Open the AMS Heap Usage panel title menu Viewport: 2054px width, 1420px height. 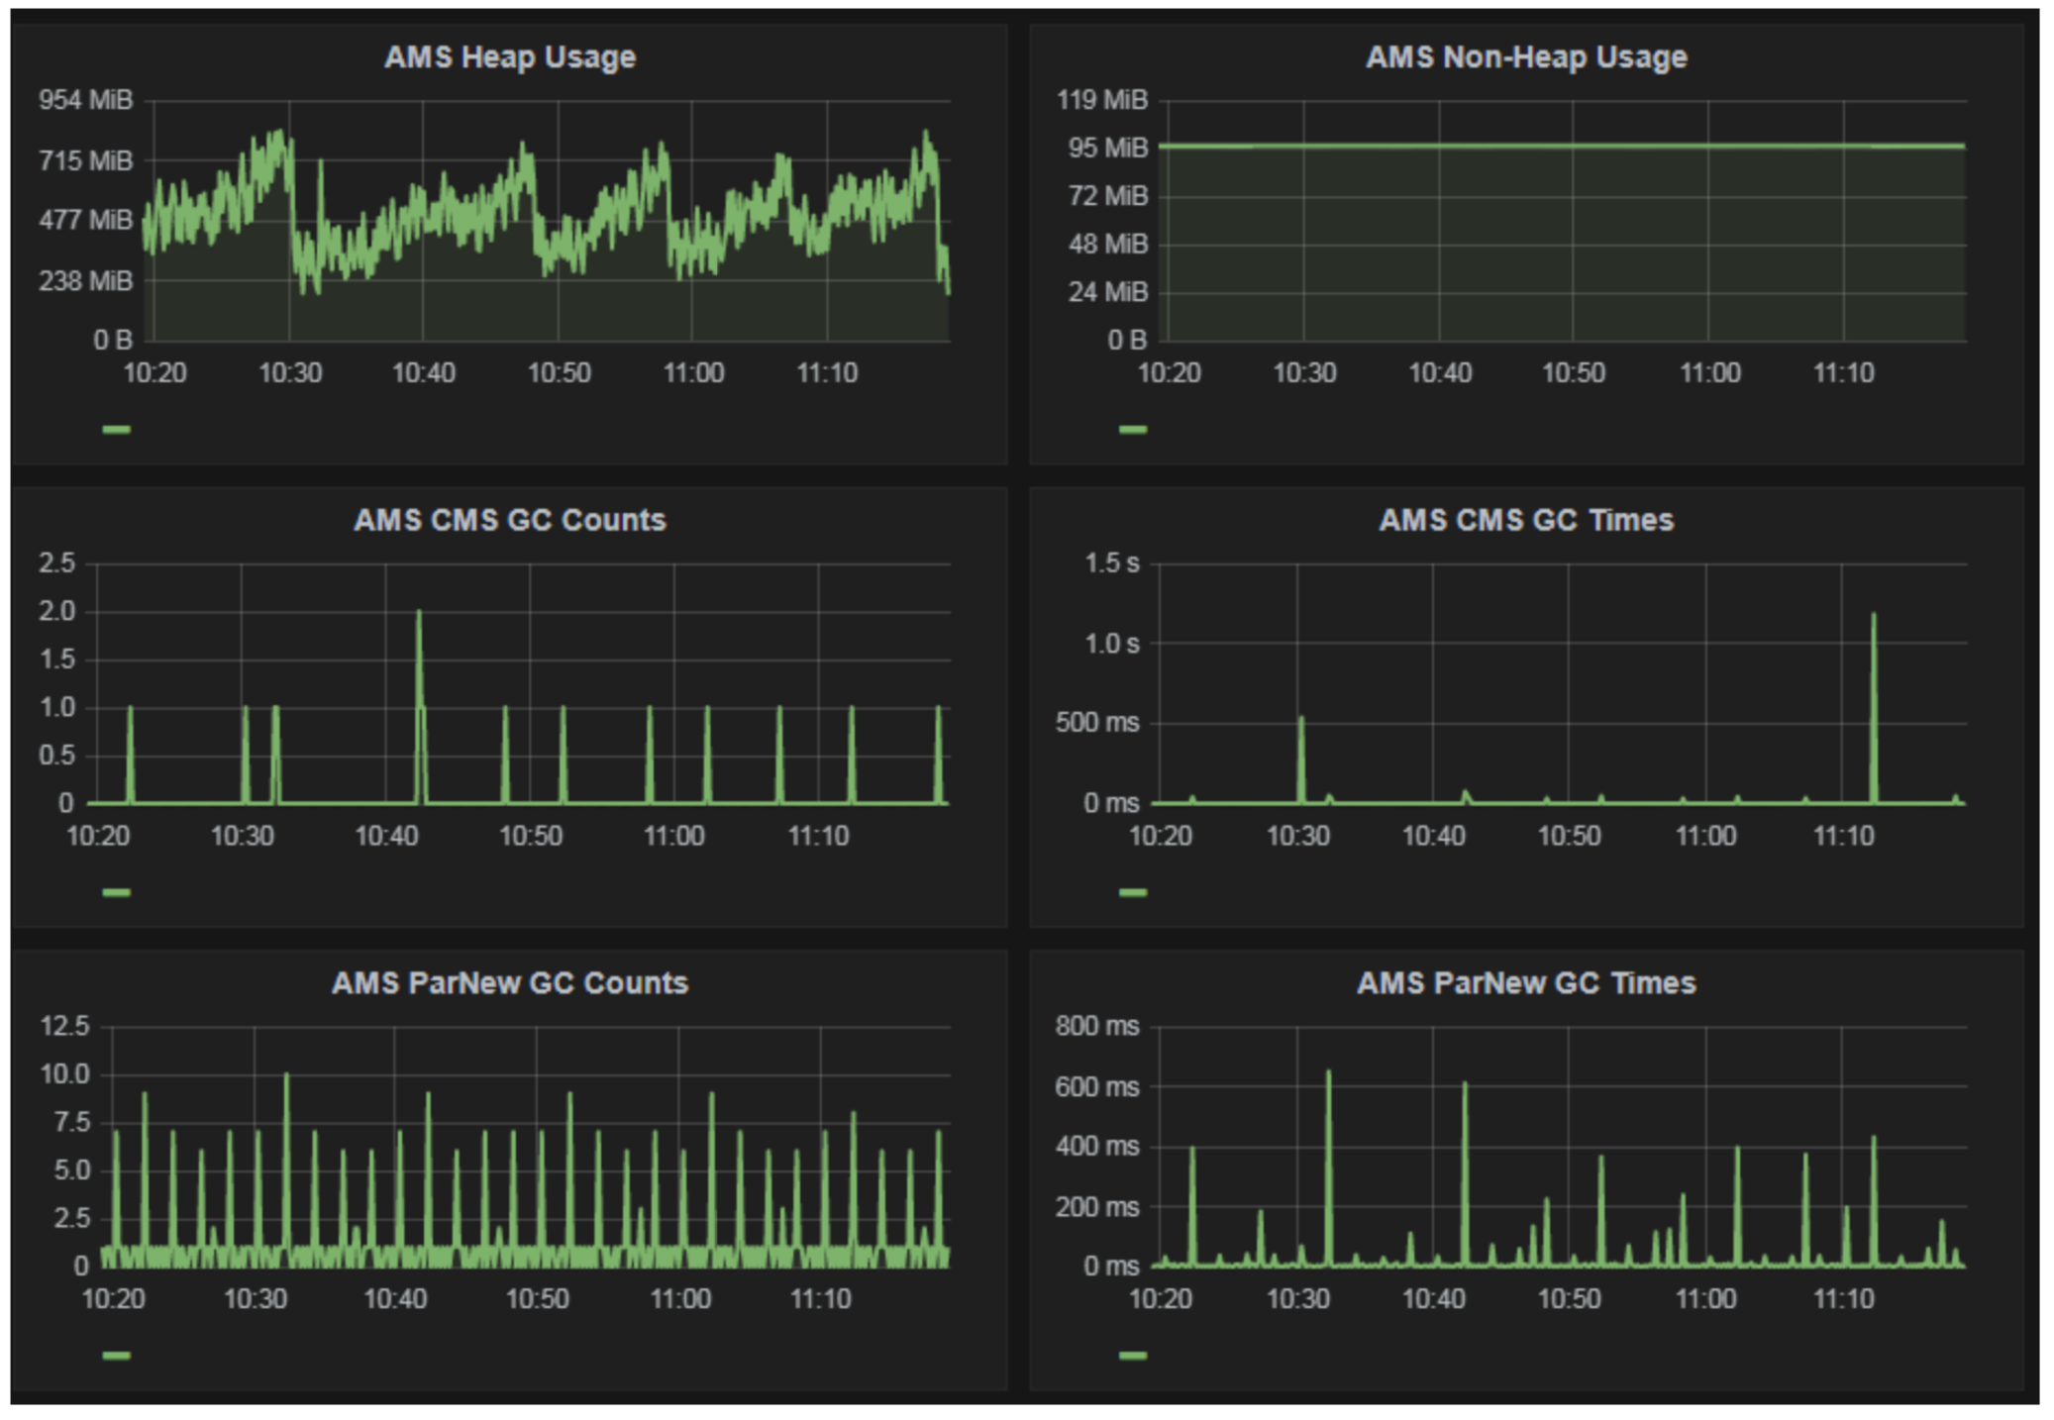(x=509, y=57)
